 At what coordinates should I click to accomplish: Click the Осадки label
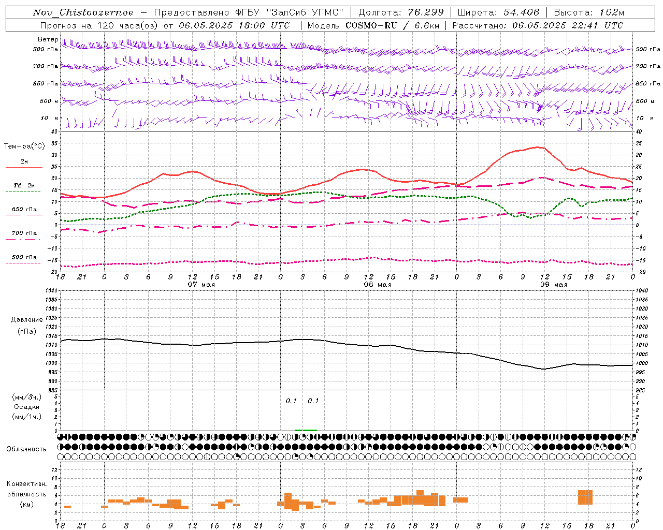click(26, 407)
